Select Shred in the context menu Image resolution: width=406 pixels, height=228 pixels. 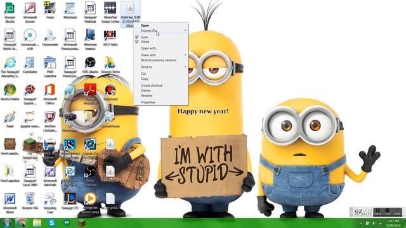tap(160, 42)
